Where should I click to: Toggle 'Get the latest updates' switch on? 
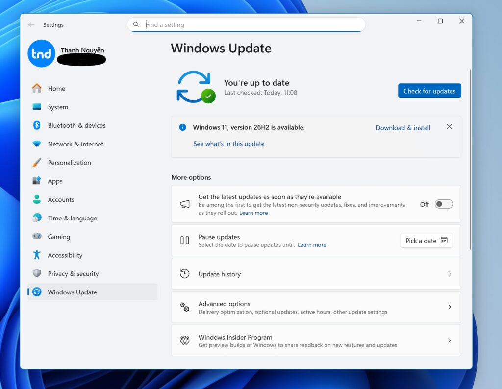pos(444,204)
